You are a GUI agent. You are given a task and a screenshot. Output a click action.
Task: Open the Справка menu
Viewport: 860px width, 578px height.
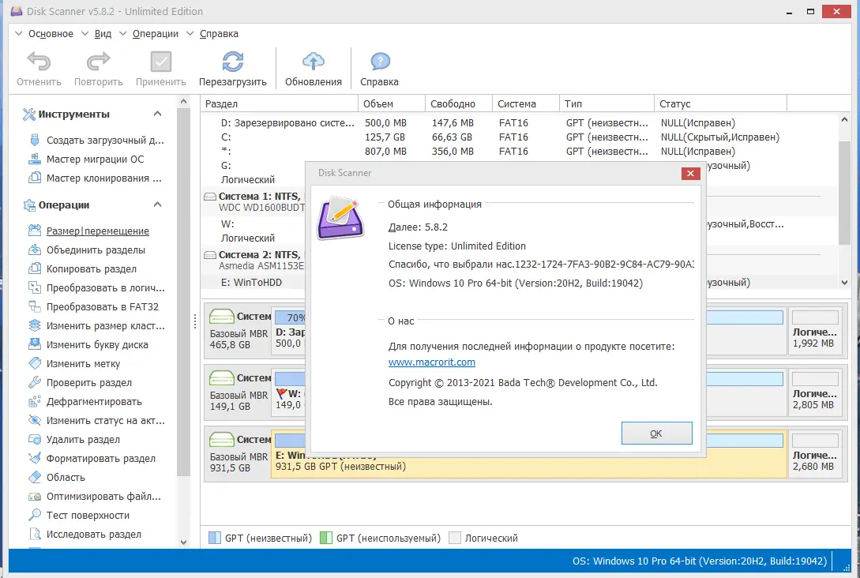(219, 33)
